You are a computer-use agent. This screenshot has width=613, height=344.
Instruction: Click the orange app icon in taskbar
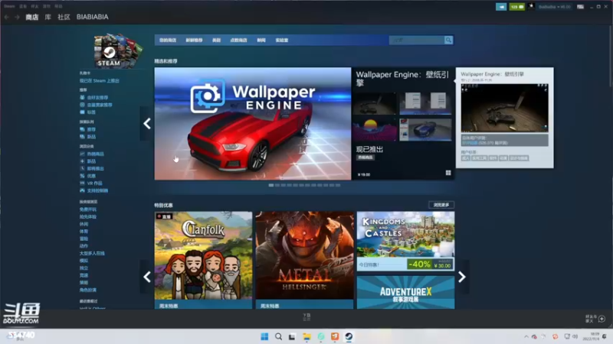[x=335, y=336]
